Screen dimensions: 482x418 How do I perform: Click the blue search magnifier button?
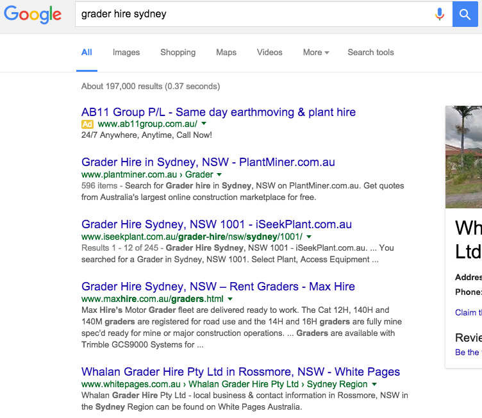click(x=465, y=14)
